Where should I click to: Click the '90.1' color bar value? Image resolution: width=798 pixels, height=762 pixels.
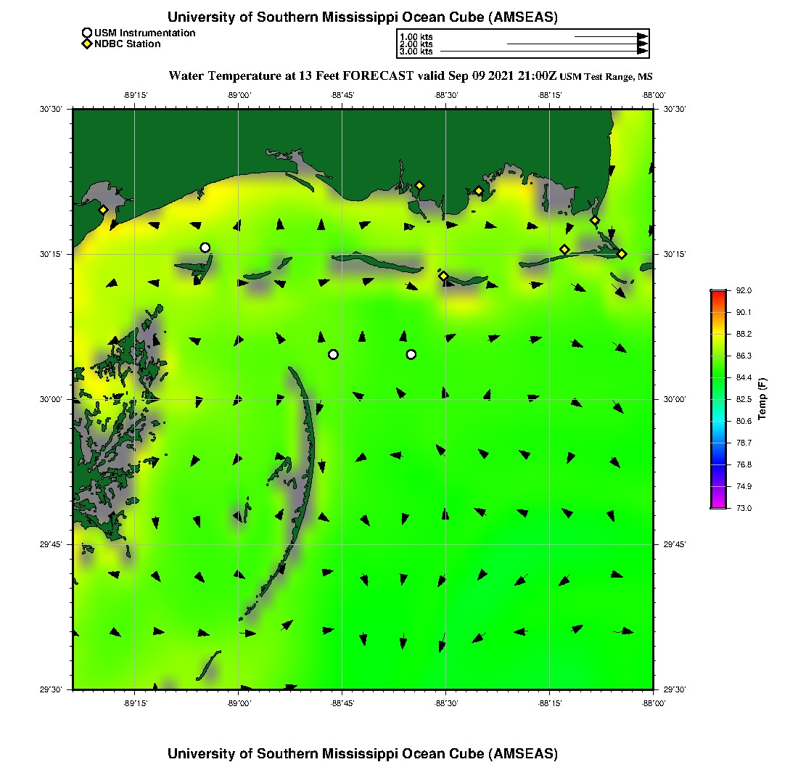744,313
